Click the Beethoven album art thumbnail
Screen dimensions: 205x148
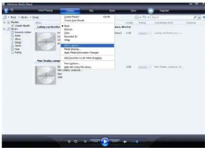click(46, 41)
